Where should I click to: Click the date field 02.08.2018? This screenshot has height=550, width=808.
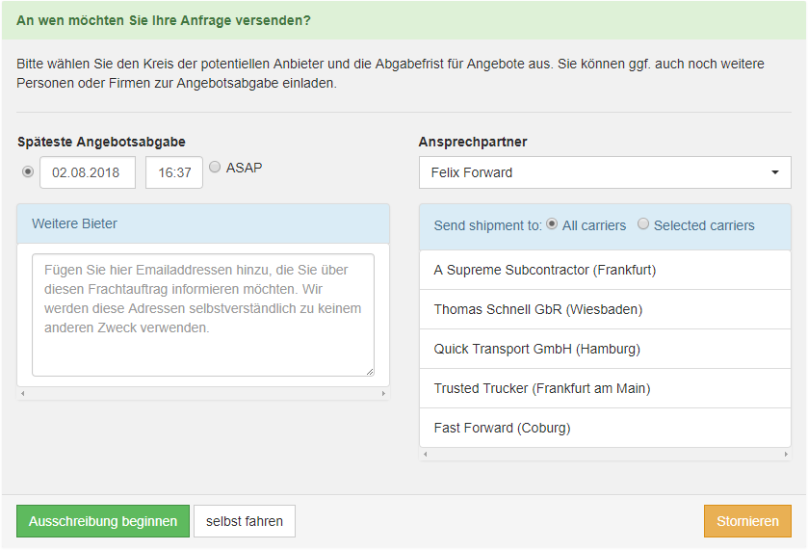point(88,172)
